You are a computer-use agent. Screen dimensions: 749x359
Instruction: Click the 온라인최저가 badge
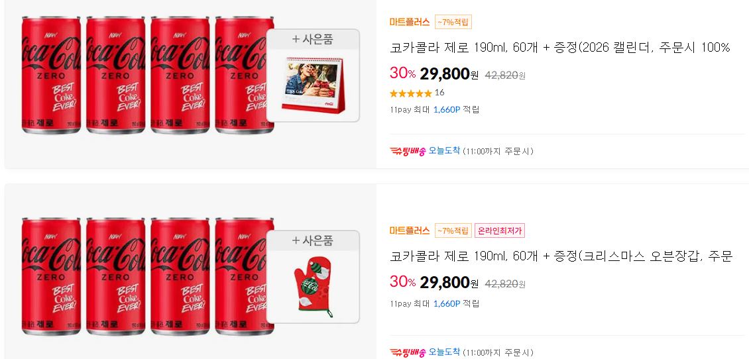[500, 231]
